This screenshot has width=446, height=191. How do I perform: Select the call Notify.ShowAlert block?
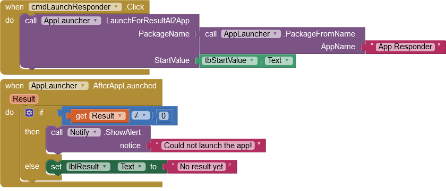coord(98,139)
